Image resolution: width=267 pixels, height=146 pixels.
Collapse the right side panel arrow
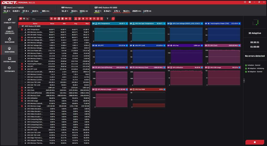244,81
